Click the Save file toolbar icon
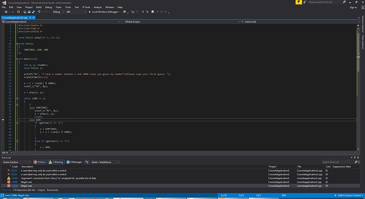Image resolution: width=365 pixels, height=199 pixels. (29, 12)
